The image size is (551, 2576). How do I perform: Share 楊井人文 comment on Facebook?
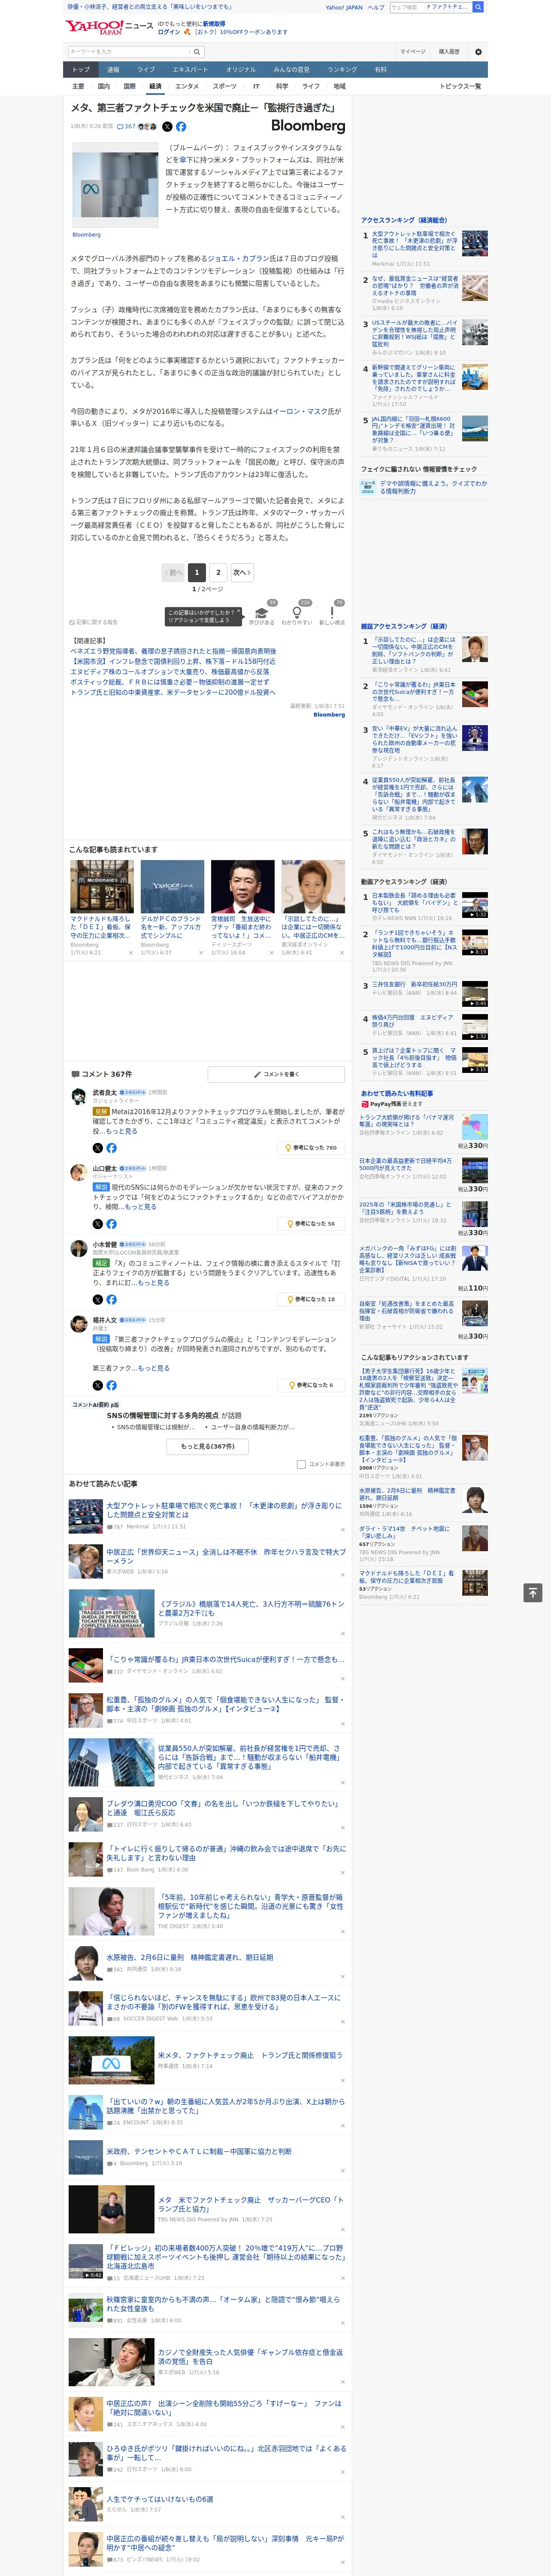[111, 1386]
